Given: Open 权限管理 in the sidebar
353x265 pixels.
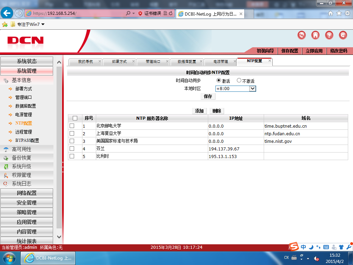Looking at the screenshot, I should [x=27, y=175].
